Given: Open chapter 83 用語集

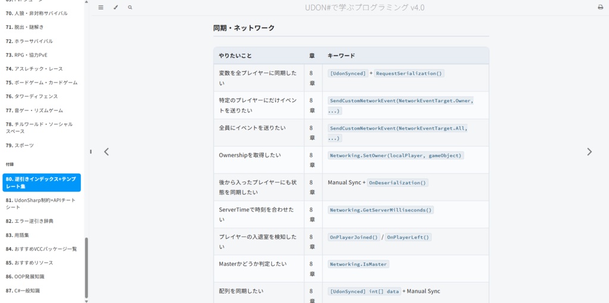Looking at the screenshot, I should pos(17,235).
